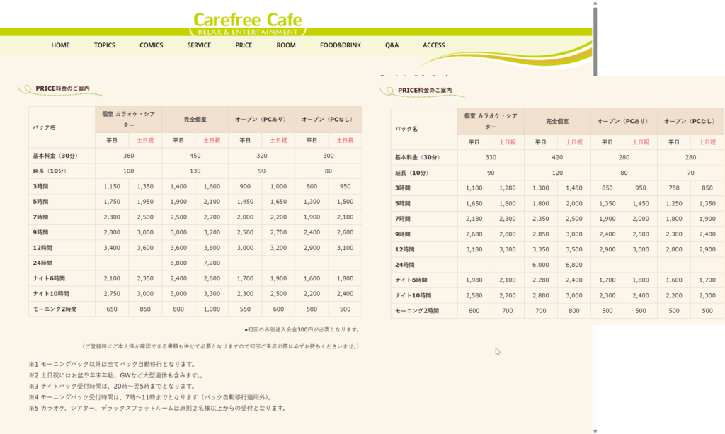Viewport: 725px width, 434px height.
Task: Select the 1,750 price in 5時間 row
Action: coord(112,202)
